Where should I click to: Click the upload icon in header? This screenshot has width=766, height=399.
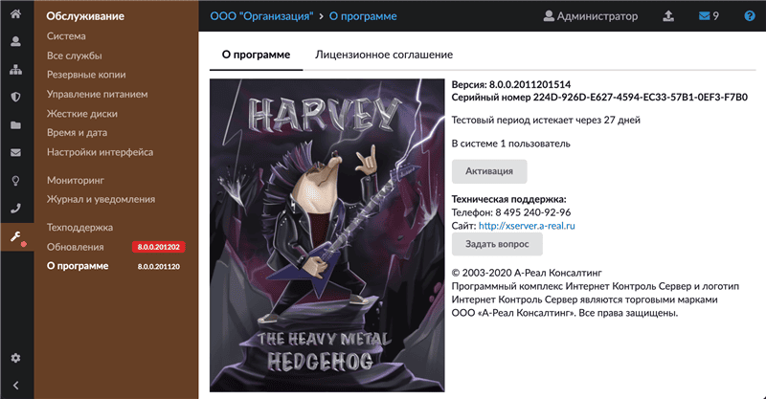pyautogui.click(x=668, y=16)
